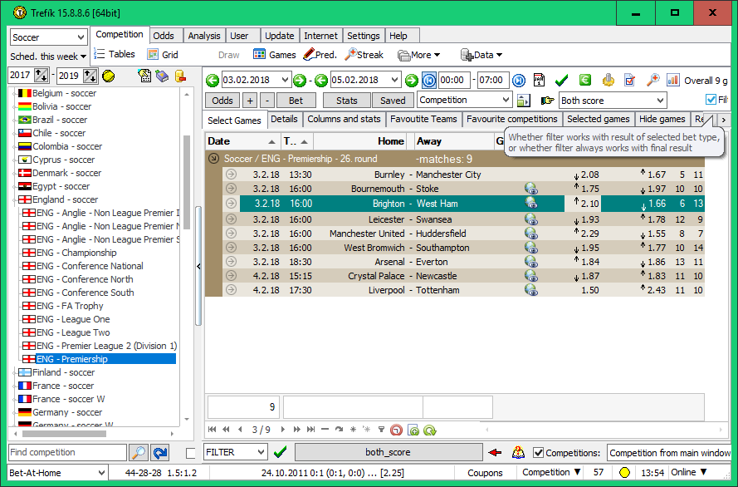
Task: Click the red circular icon in the grid navigator
Action: click(397, 430)
